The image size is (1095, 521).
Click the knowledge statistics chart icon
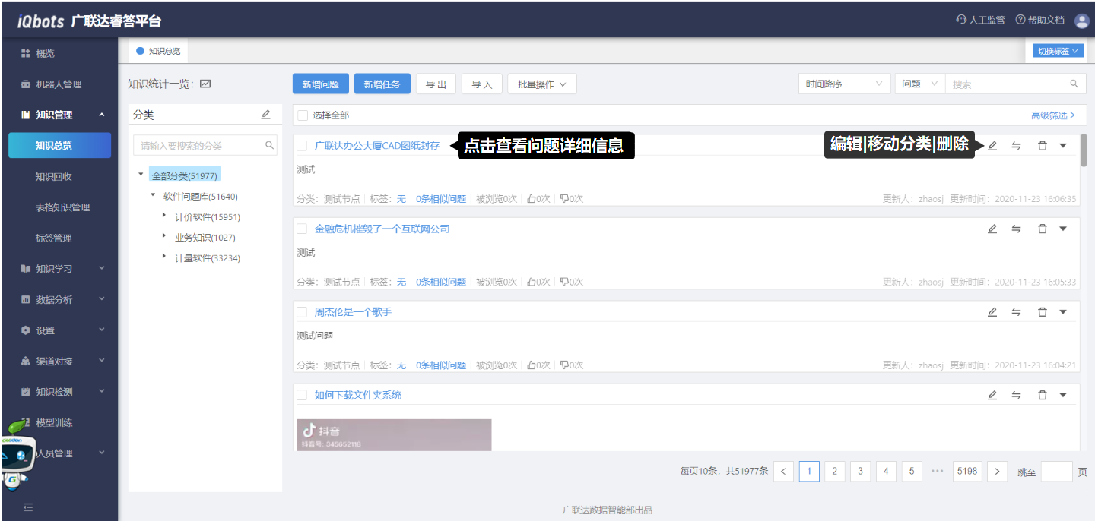pyautogui.click(x=205, y=84)
